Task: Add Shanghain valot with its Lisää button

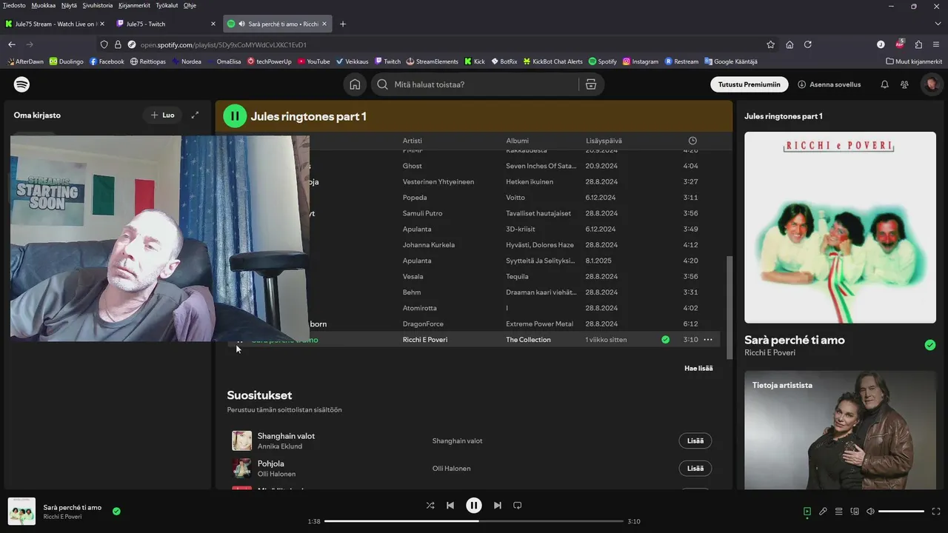Action: pyautogui.click(x=695, y=440)
